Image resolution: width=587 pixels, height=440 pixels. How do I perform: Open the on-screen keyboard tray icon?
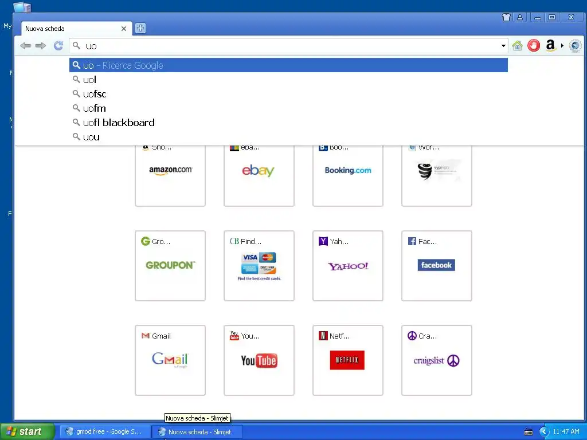click(x=529, y=432)
